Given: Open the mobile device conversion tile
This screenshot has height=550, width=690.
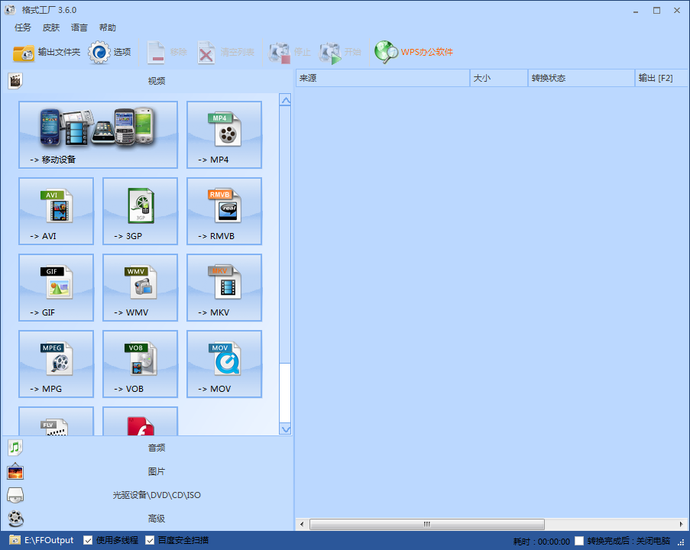Looking at the screenshot, I should [x=98, y=134].
